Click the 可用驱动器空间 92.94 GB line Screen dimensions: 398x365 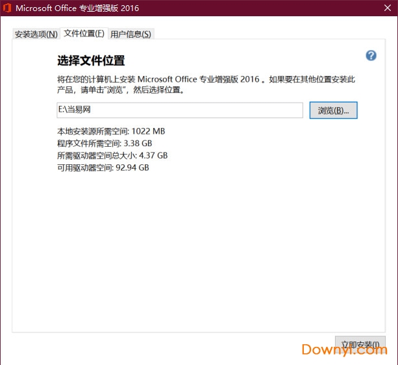pos(103,168)
